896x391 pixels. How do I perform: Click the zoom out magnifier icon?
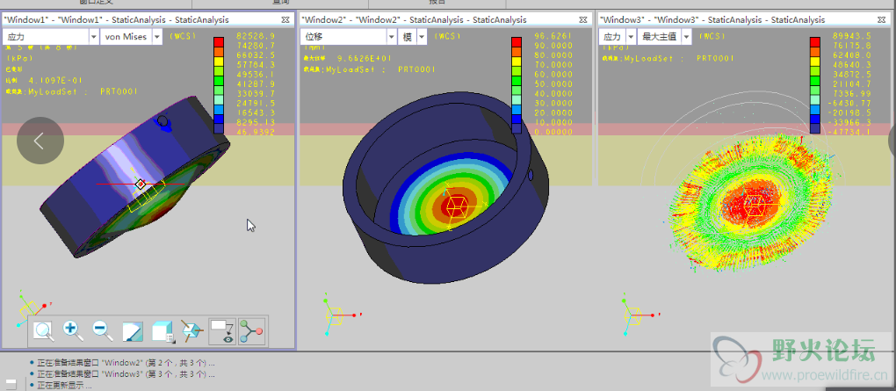tap(102, 331)
